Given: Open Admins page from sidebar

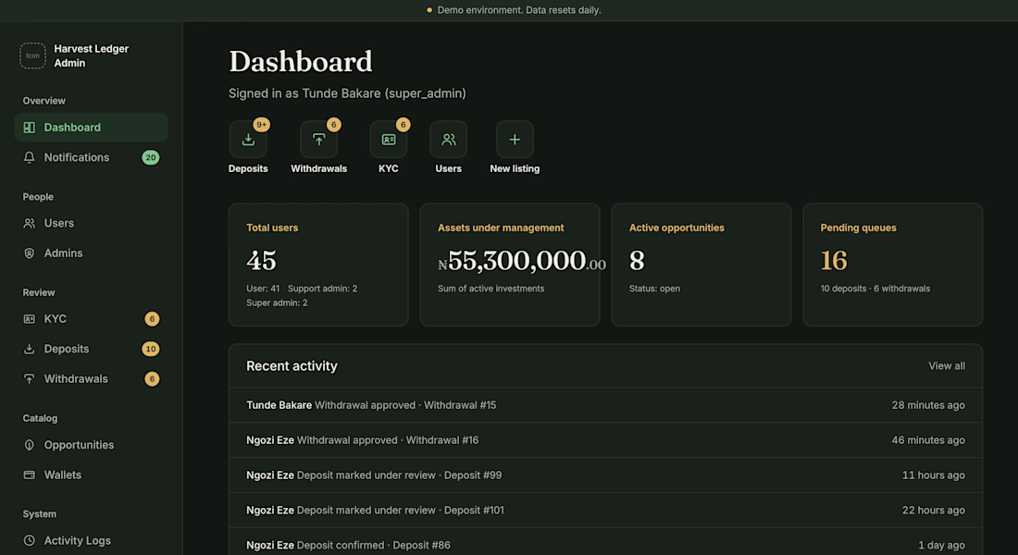Looking at the screenshot, I should pyautogui.click(x=91, y=253).
